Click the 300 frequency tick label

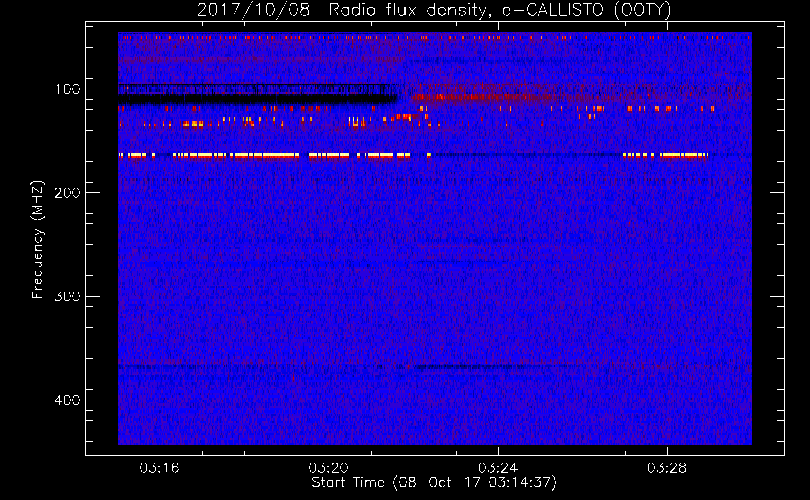click(x=67, y=297)
